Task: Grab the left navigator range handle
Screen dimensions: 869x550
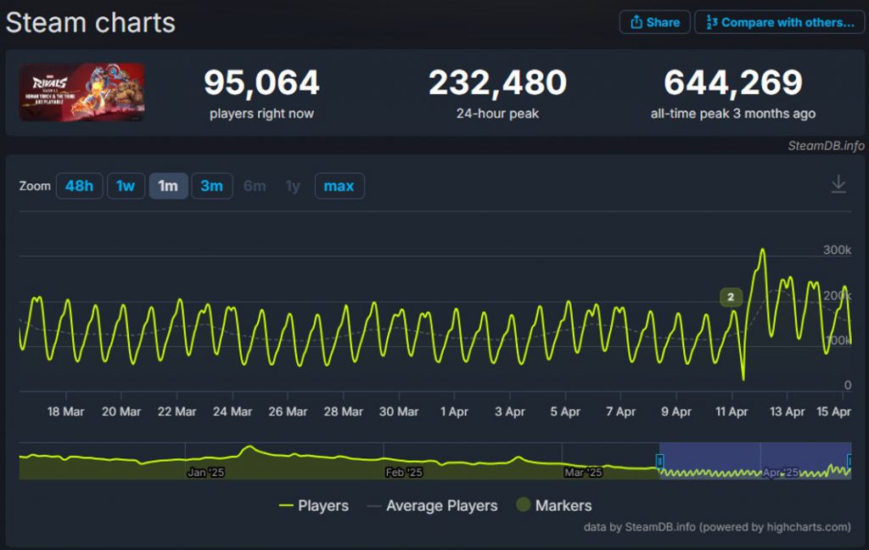Action: tap(659, 461)
